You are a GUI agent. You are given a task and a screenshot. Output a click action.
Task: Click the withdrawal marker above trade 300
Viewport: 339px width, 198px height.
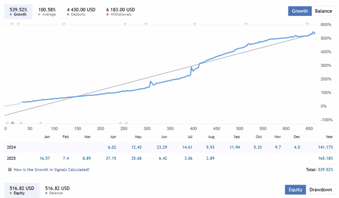tap(146, 24)
